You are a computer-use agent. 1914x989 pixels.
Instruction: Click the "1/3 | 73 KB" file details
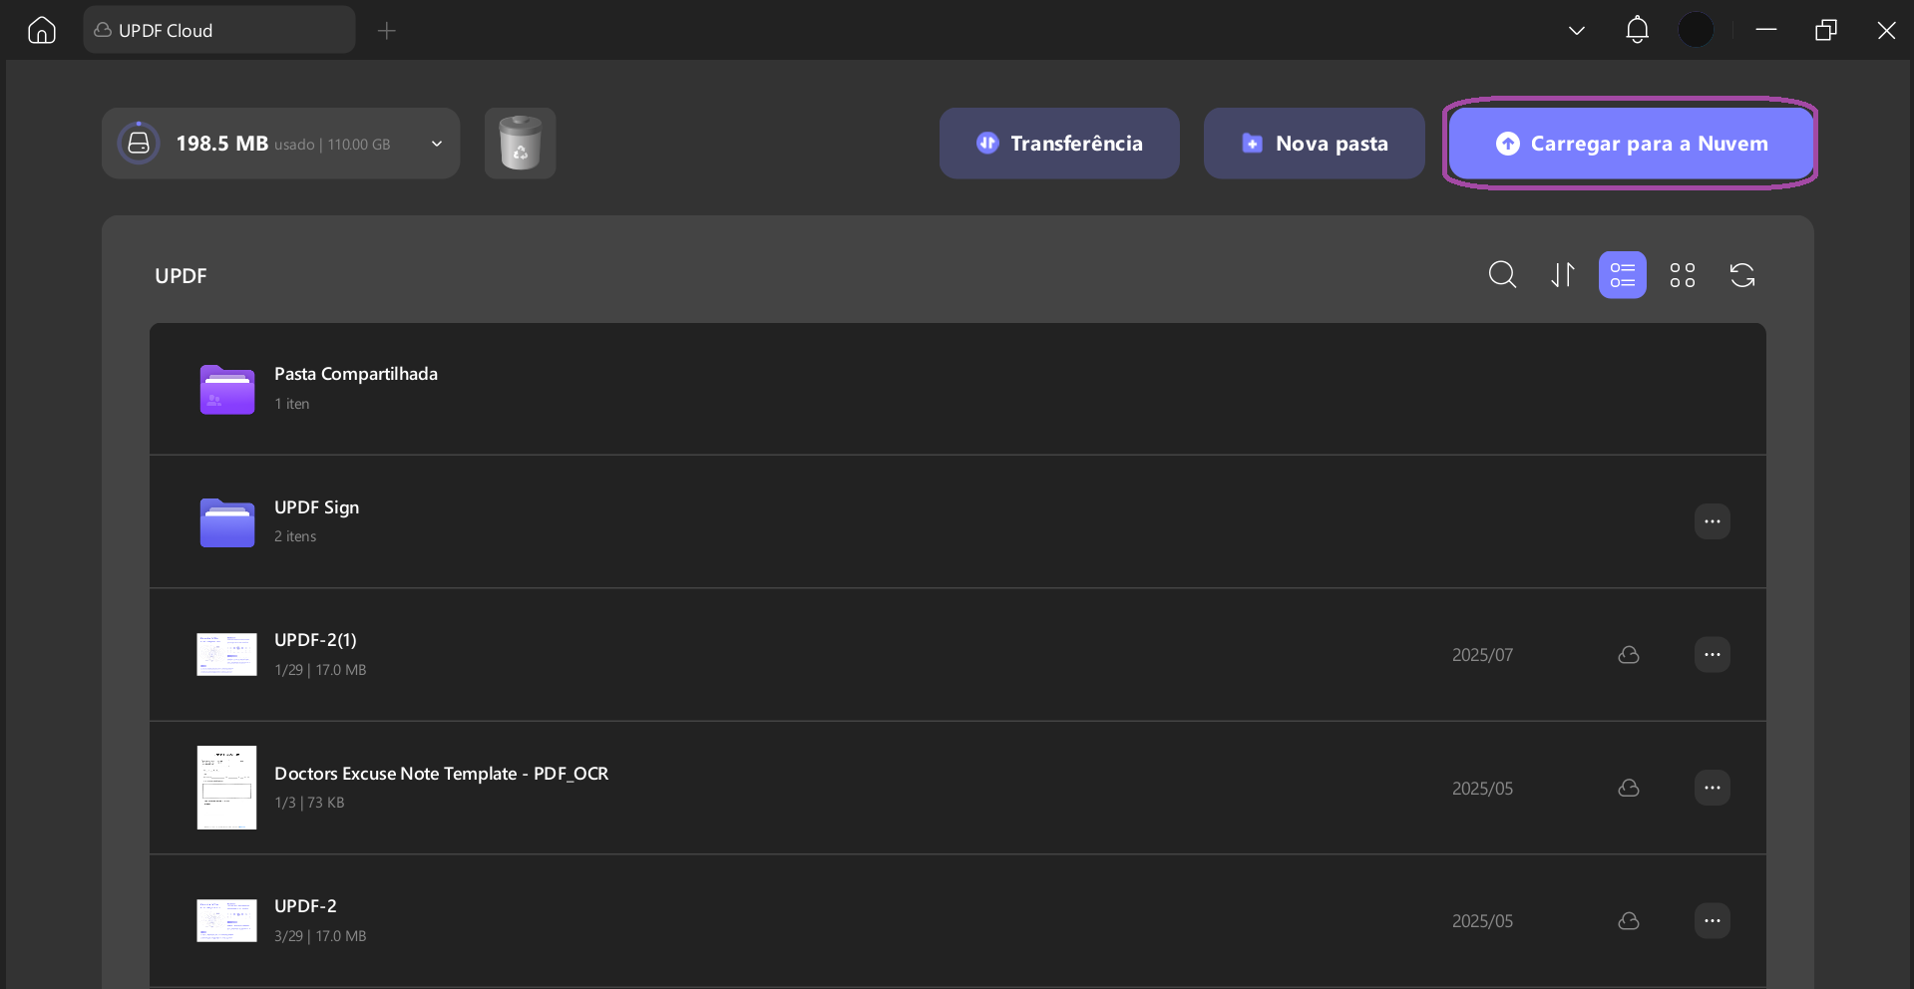click(x=309, y=803)
